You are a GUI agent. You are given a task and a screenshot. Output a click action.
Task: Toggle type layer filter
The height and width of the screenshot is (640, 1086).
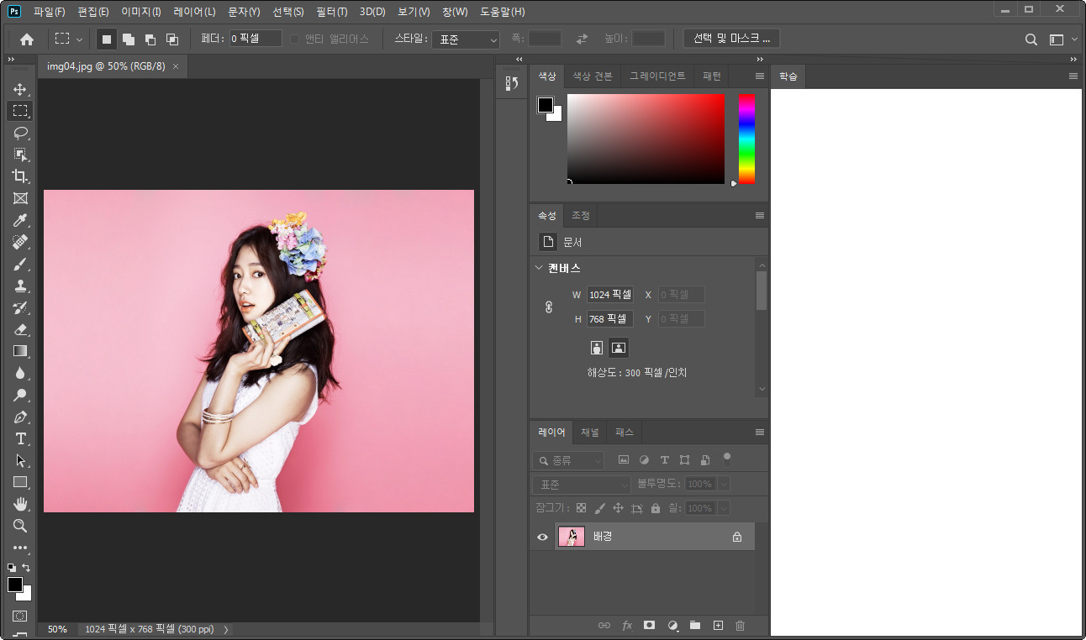[x=664, y=460]
